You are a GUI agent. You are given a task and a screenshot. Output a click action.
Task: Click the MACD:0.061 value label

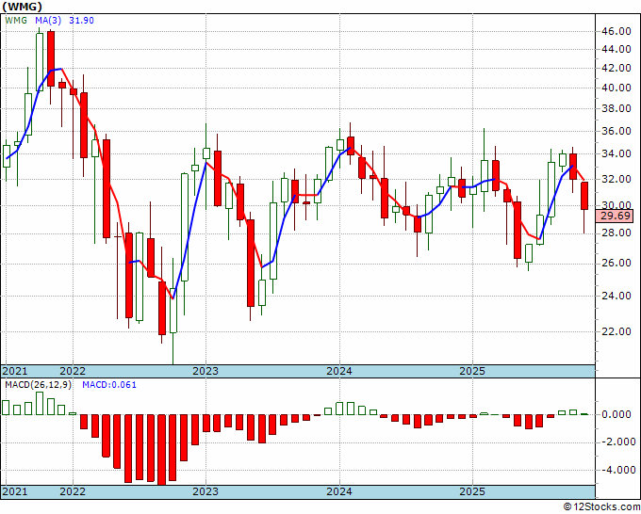109,385
